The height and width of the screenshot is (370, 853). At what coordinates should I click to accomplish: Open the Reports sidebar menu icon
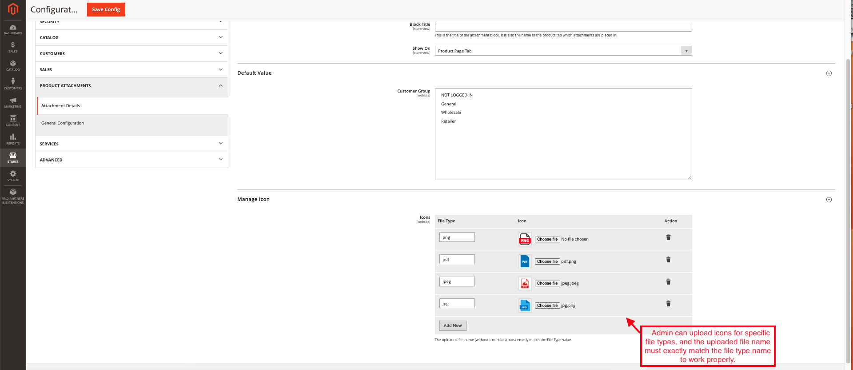13,140
